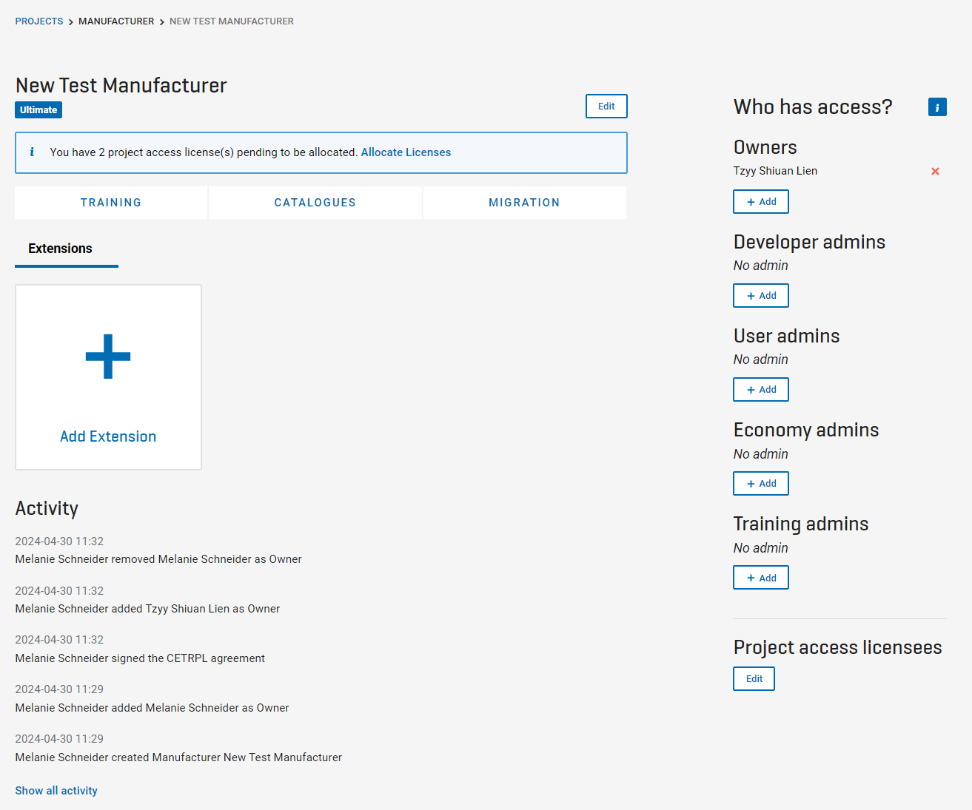Open the CATALOGUES tab
This screenshot has height=810, width=972.
tap(315, 203)
